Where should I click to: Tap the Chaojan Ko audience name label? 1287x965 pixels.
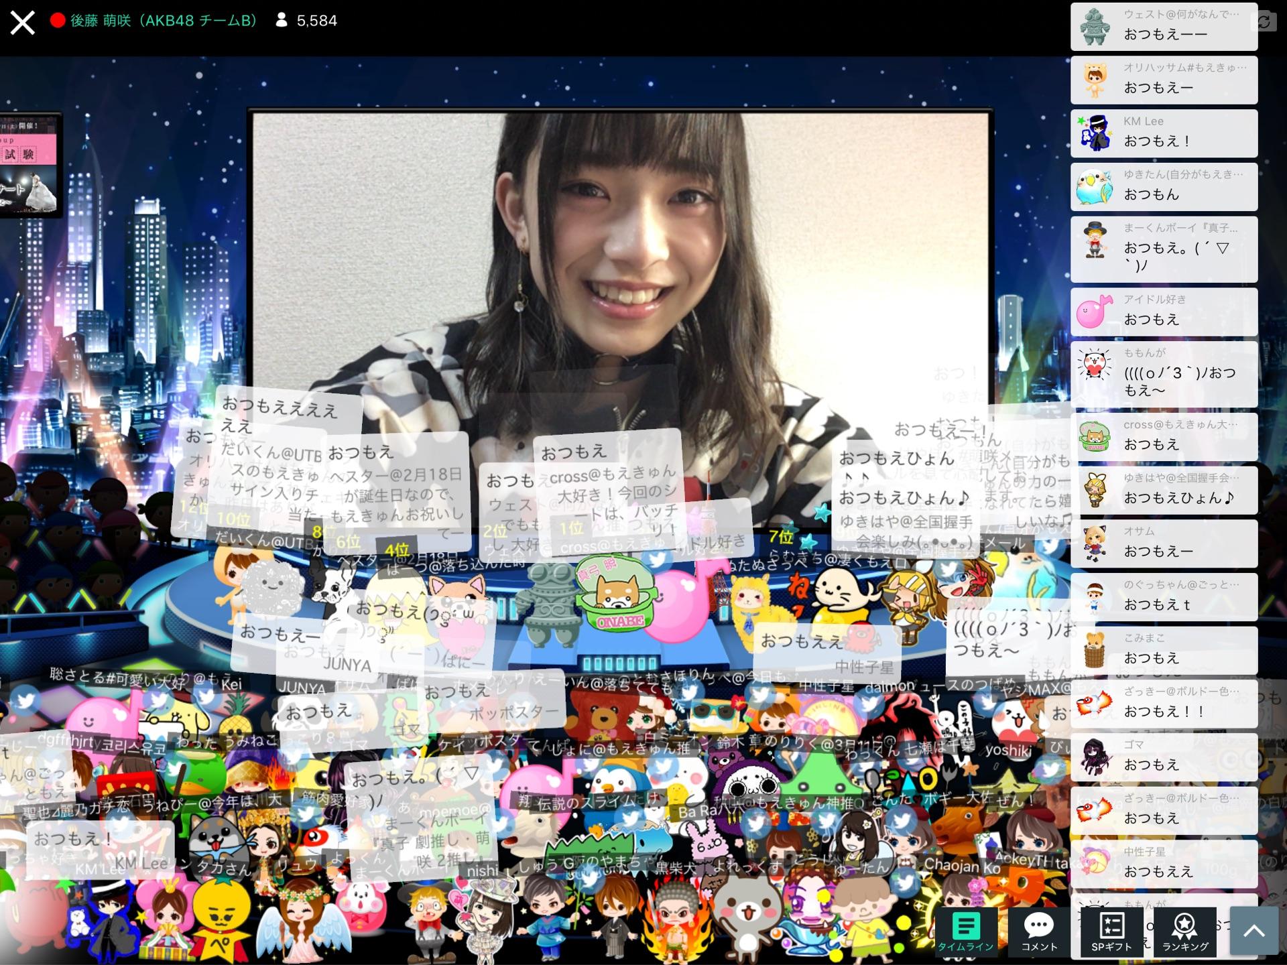point(962,866)
